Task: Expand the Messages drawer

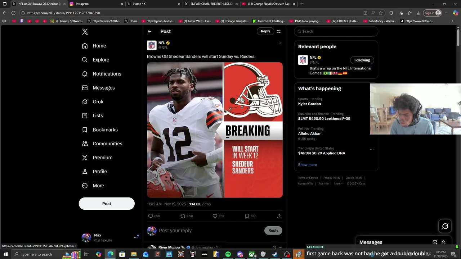Action: coord(443,242)
